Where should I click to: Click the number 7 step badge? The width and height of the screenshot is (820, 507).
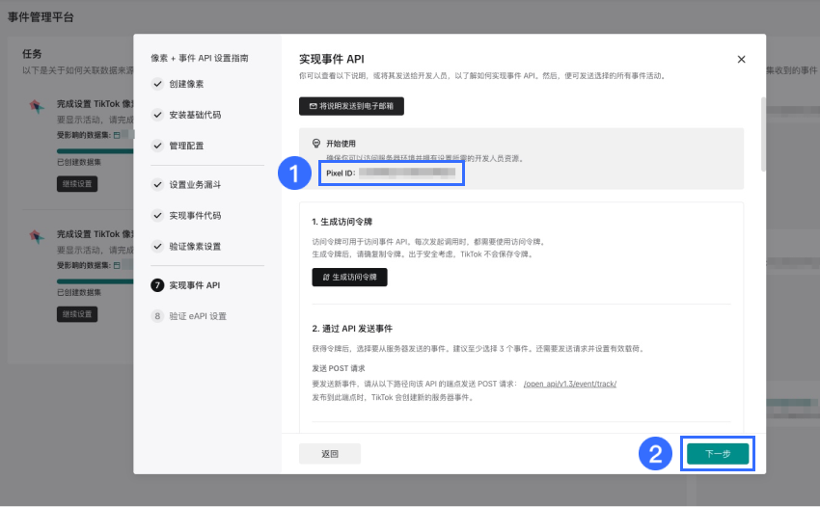pyautogui.click(x=157, y=285)
